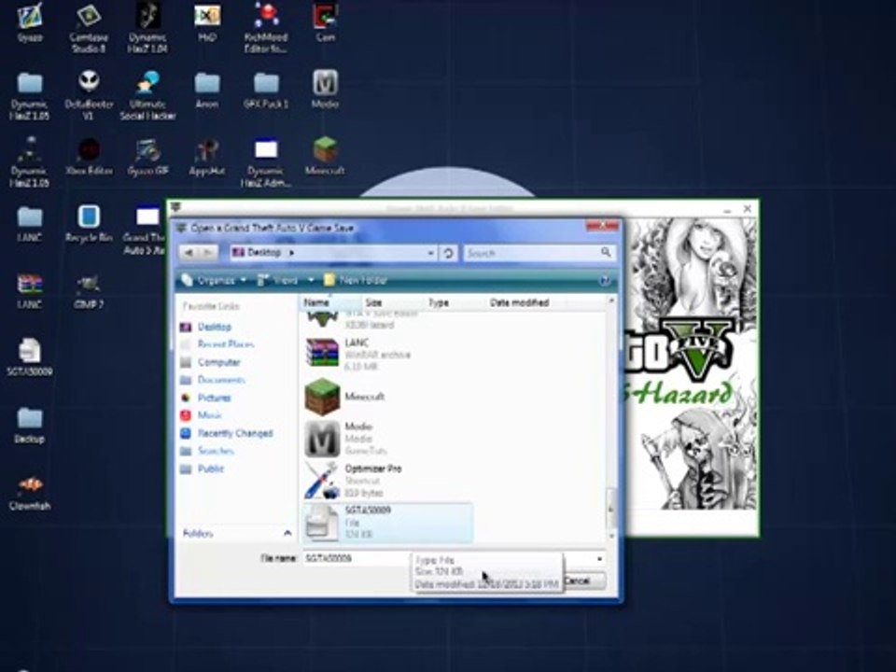This screenshot has width=896, height=672.
Task: Select the Dynamic HaxZ Adm... desktop icon
Action: [x=266, y=162]
